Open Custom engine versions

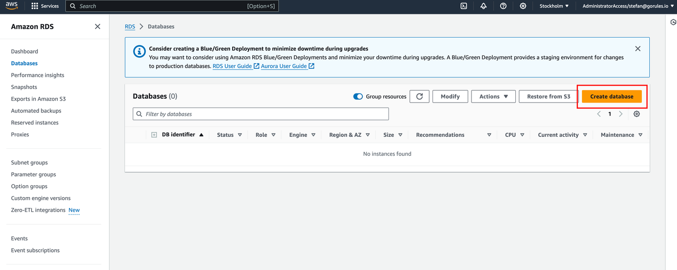click(x=41, y=198)
